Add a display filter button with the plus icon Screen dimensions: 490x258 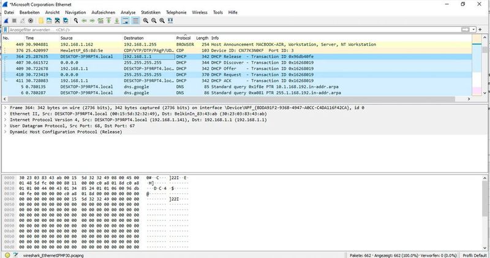pyautogui.click(x=480, y=29)
